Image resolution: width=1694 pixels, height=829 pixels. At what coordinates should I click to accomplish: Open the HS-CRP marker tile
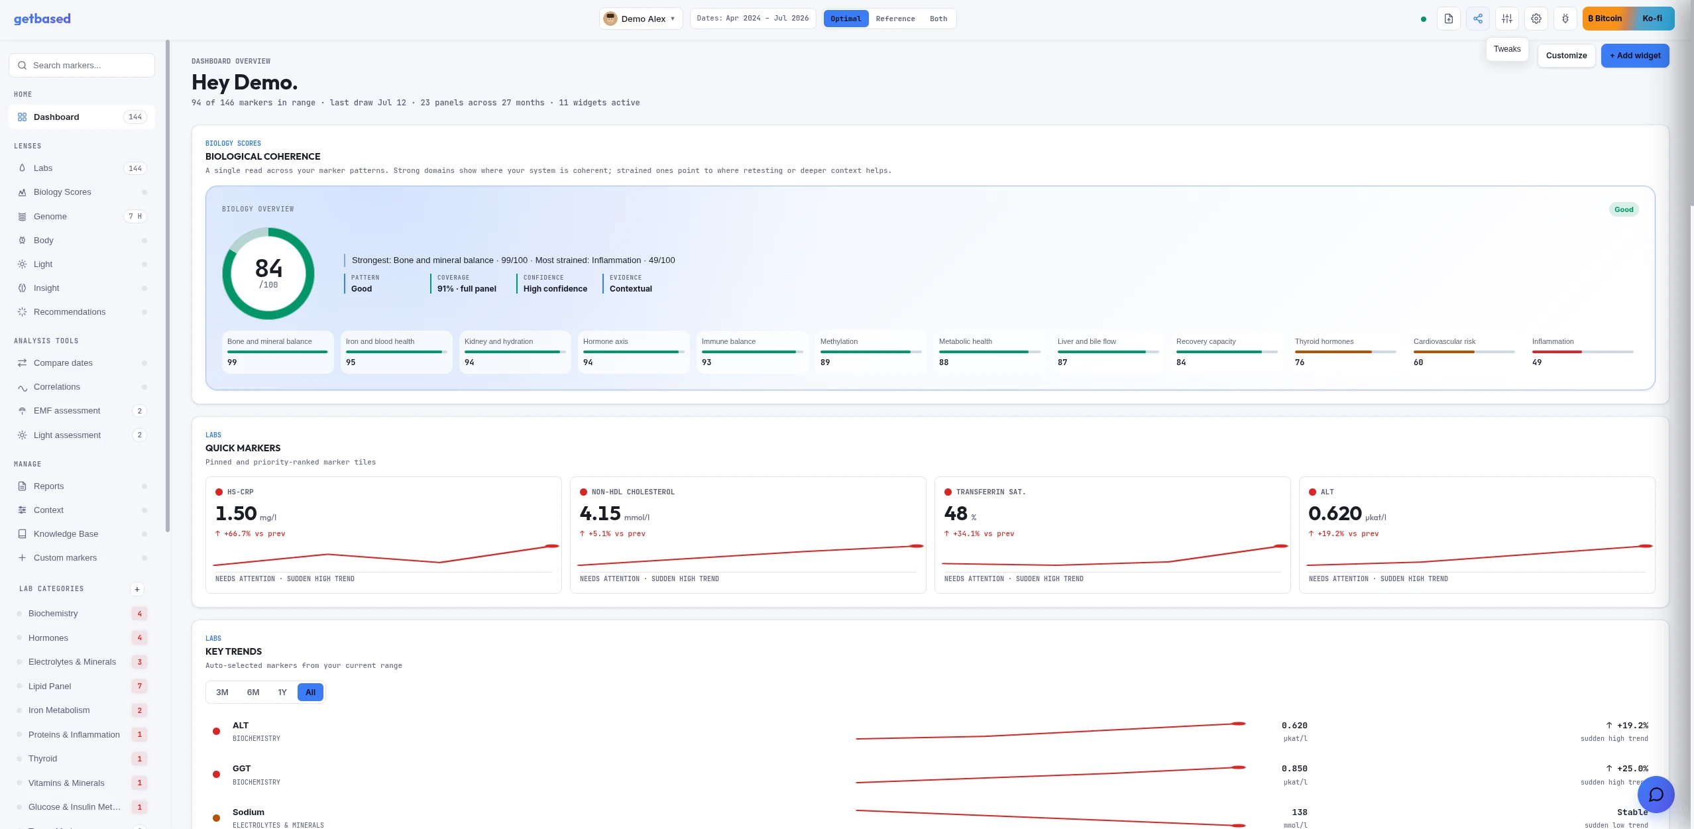pyautogui.click(x=383, y=535)
